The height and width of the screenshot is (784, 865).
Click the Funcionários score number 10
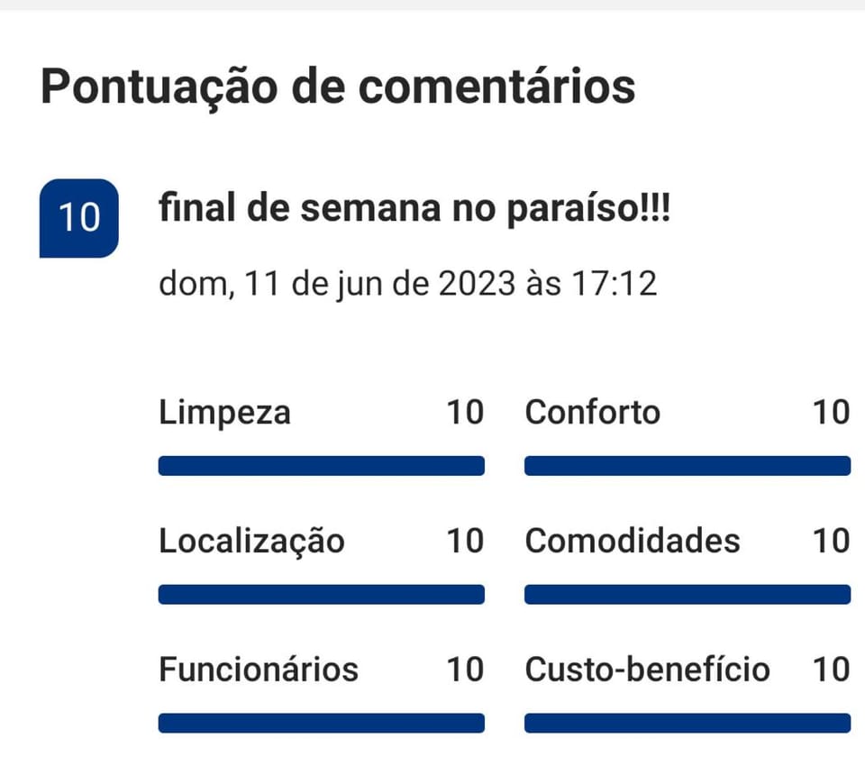click(465, 670)
